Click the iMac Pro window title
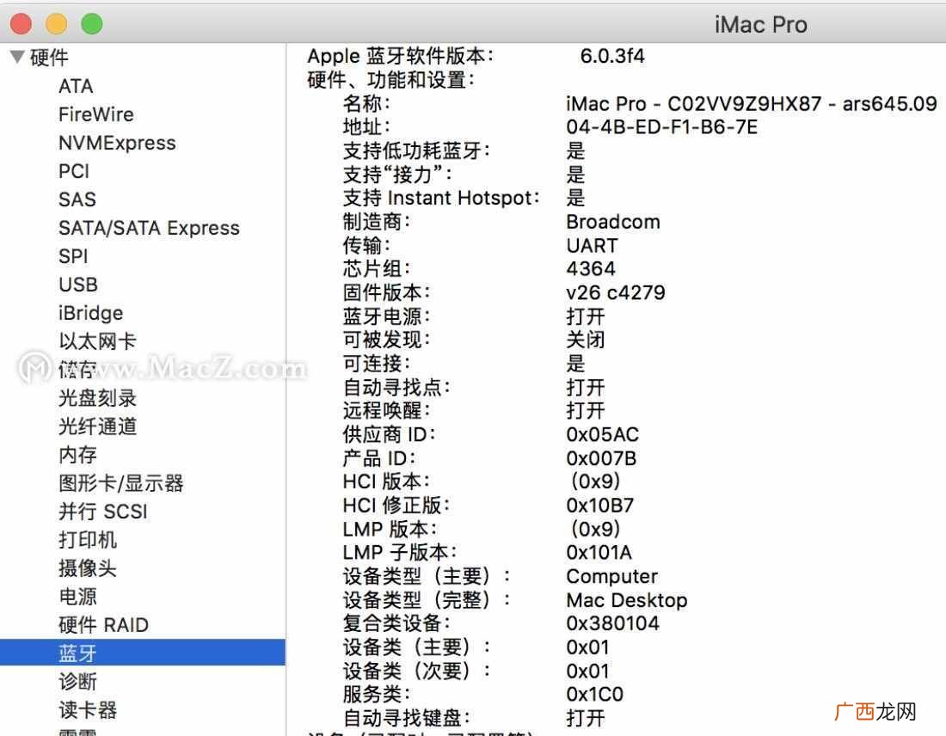 (x=761, y=25)
